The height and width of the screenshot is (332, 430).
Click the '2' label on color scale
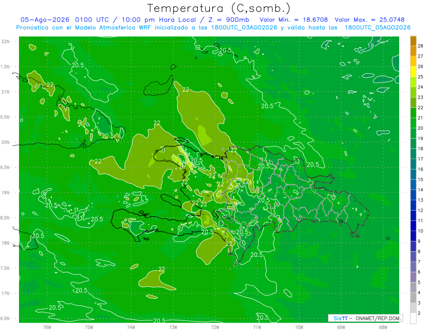coord(419,313)
